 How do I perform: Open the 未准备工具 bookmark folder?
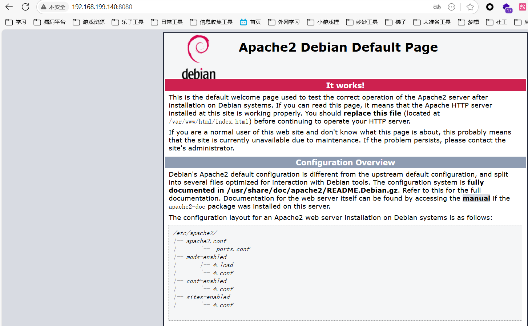432,22
